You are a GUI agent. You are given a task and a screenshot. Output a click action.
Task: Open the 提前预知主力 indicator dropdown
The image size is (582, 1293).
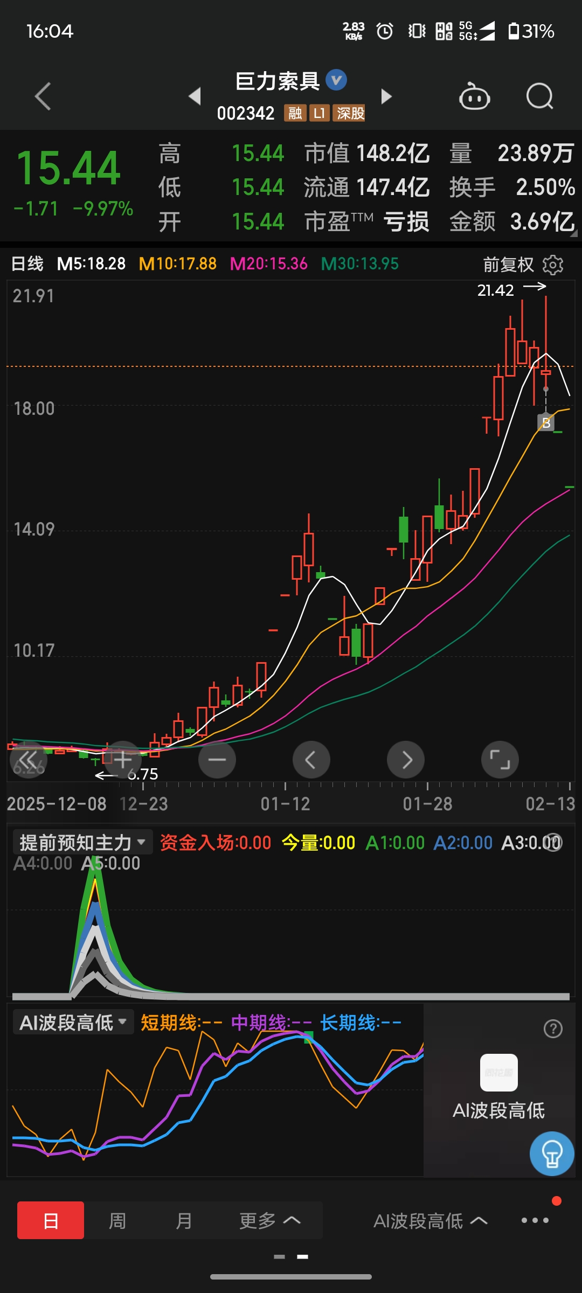tap(82, 842)
